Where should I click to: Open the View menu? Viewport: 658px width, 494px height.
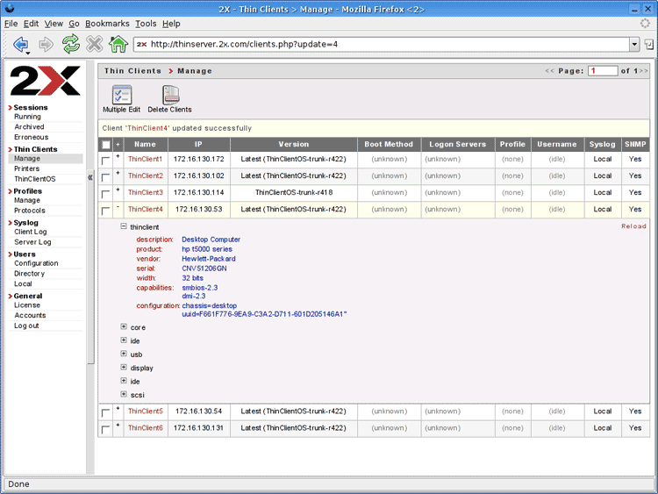54,24
